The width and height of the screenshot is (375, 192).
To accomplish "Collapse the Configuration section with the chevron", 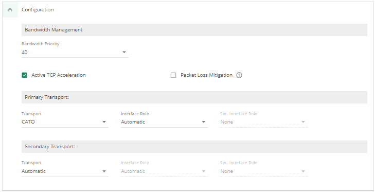I will (x=10, y=10).
